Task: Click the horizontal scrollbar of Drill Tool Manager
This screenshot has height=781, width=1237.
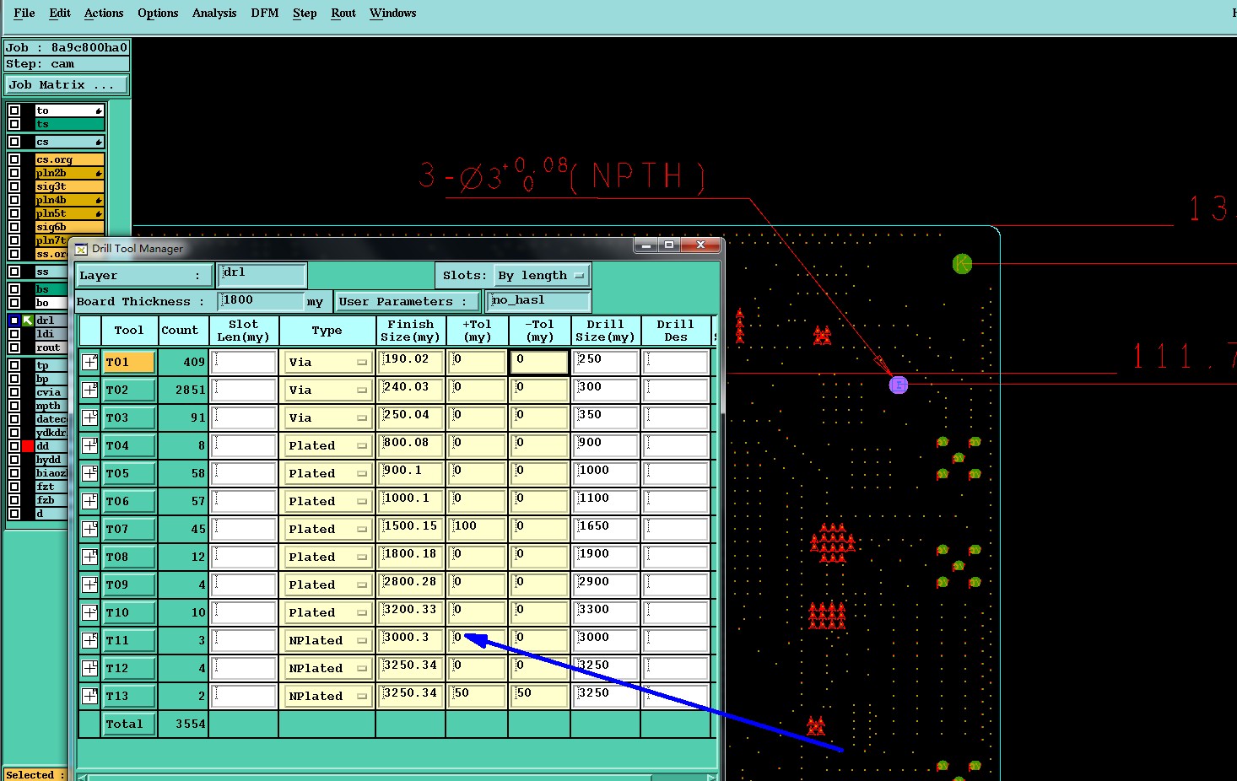Action: (397, 777)
